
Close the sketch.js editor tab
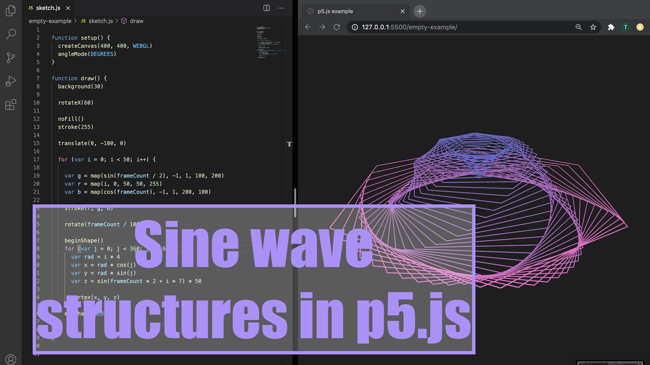(68, 8)
